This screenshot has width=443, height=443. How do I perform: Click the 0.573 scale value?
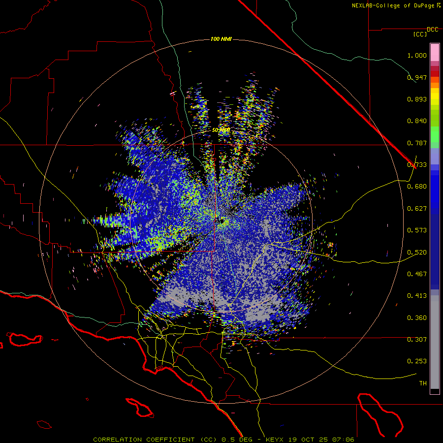coord(417,230)
